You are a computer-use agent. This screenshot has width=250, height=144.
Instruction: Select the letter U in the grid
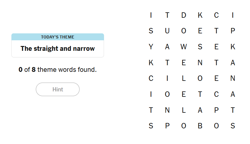tap(167, 31)
